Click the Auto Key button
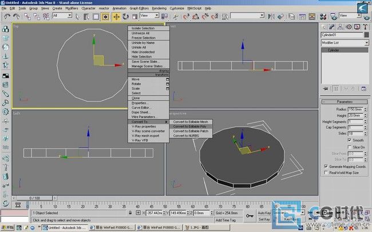Image resolution: width=372 pixels, height=232 pixels. tap(264, 213)
